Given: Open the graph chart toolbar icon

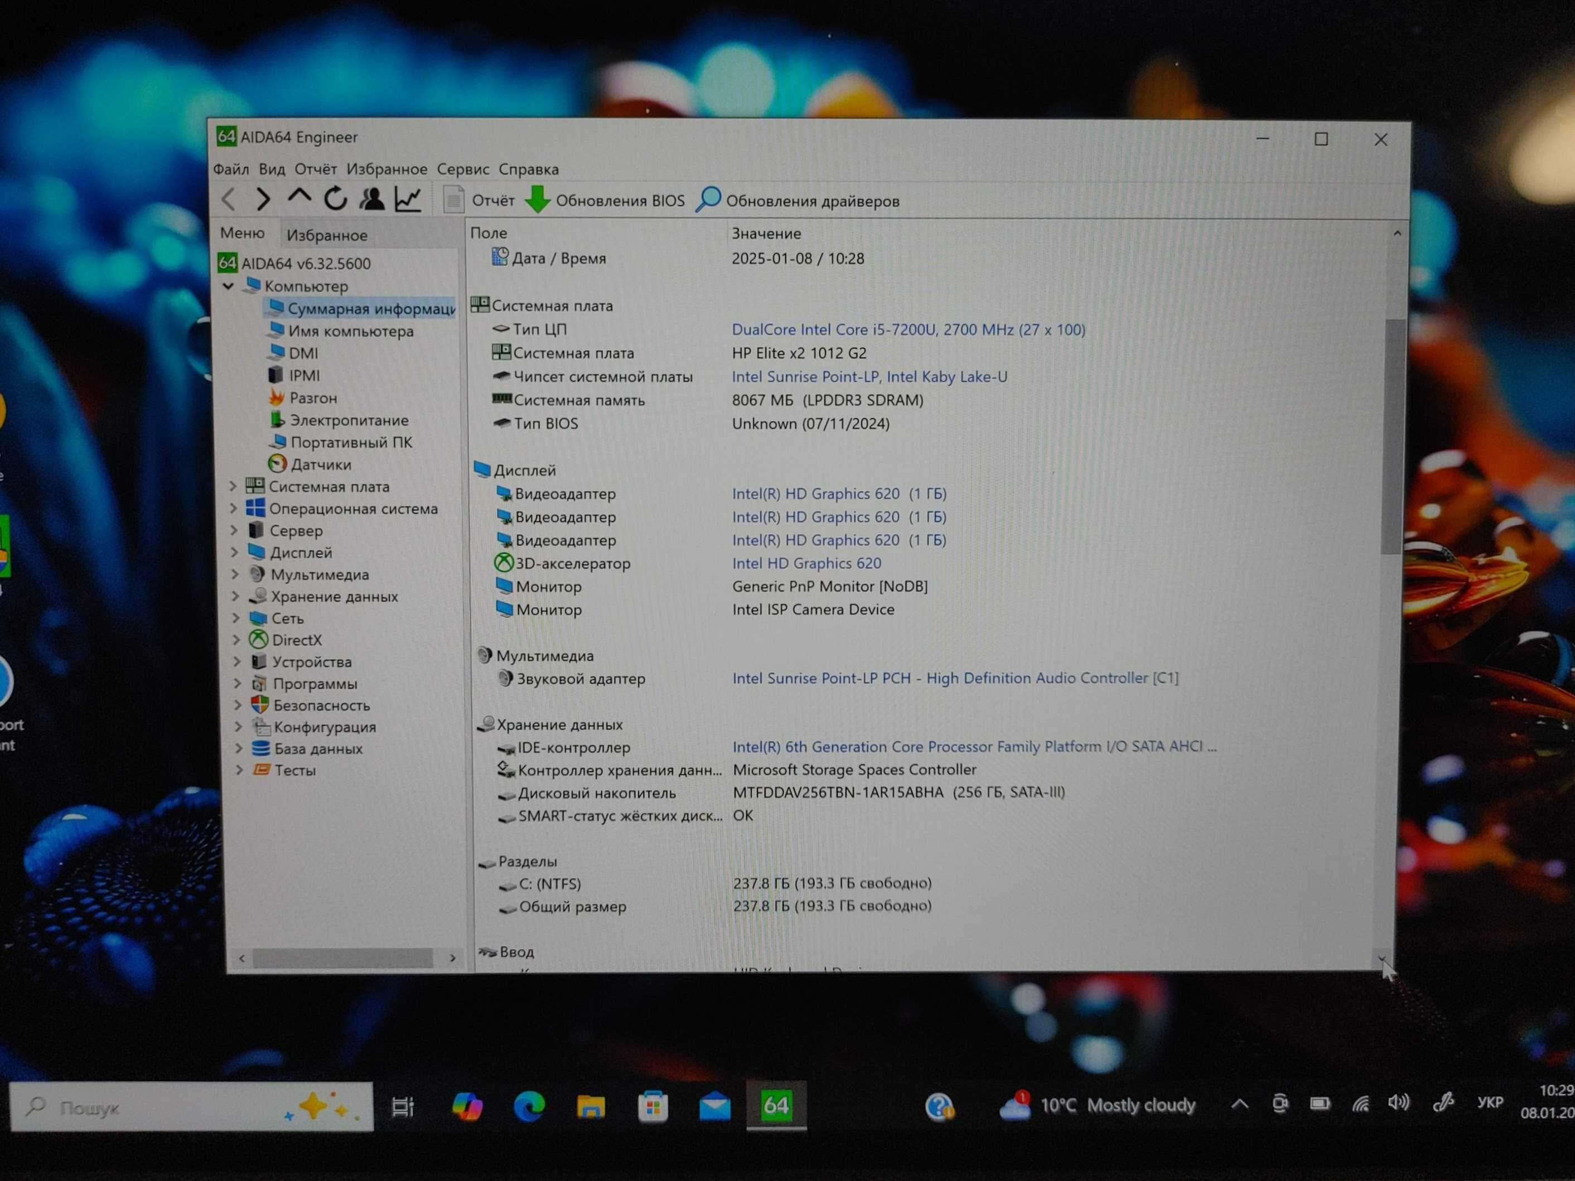Looking at the screenshot, I should pos(409,199).
